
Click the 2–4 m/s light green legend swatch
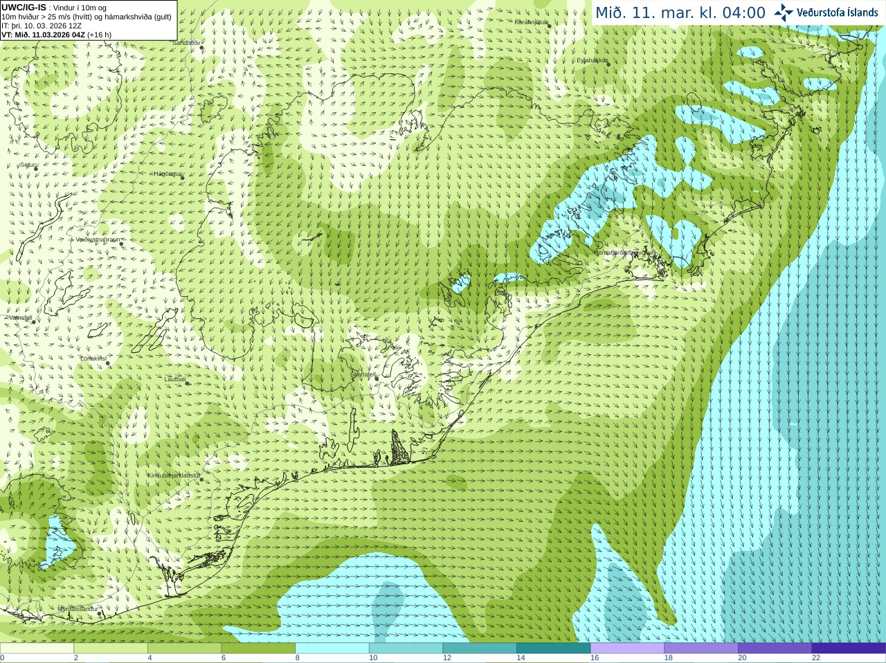[111, 648]
